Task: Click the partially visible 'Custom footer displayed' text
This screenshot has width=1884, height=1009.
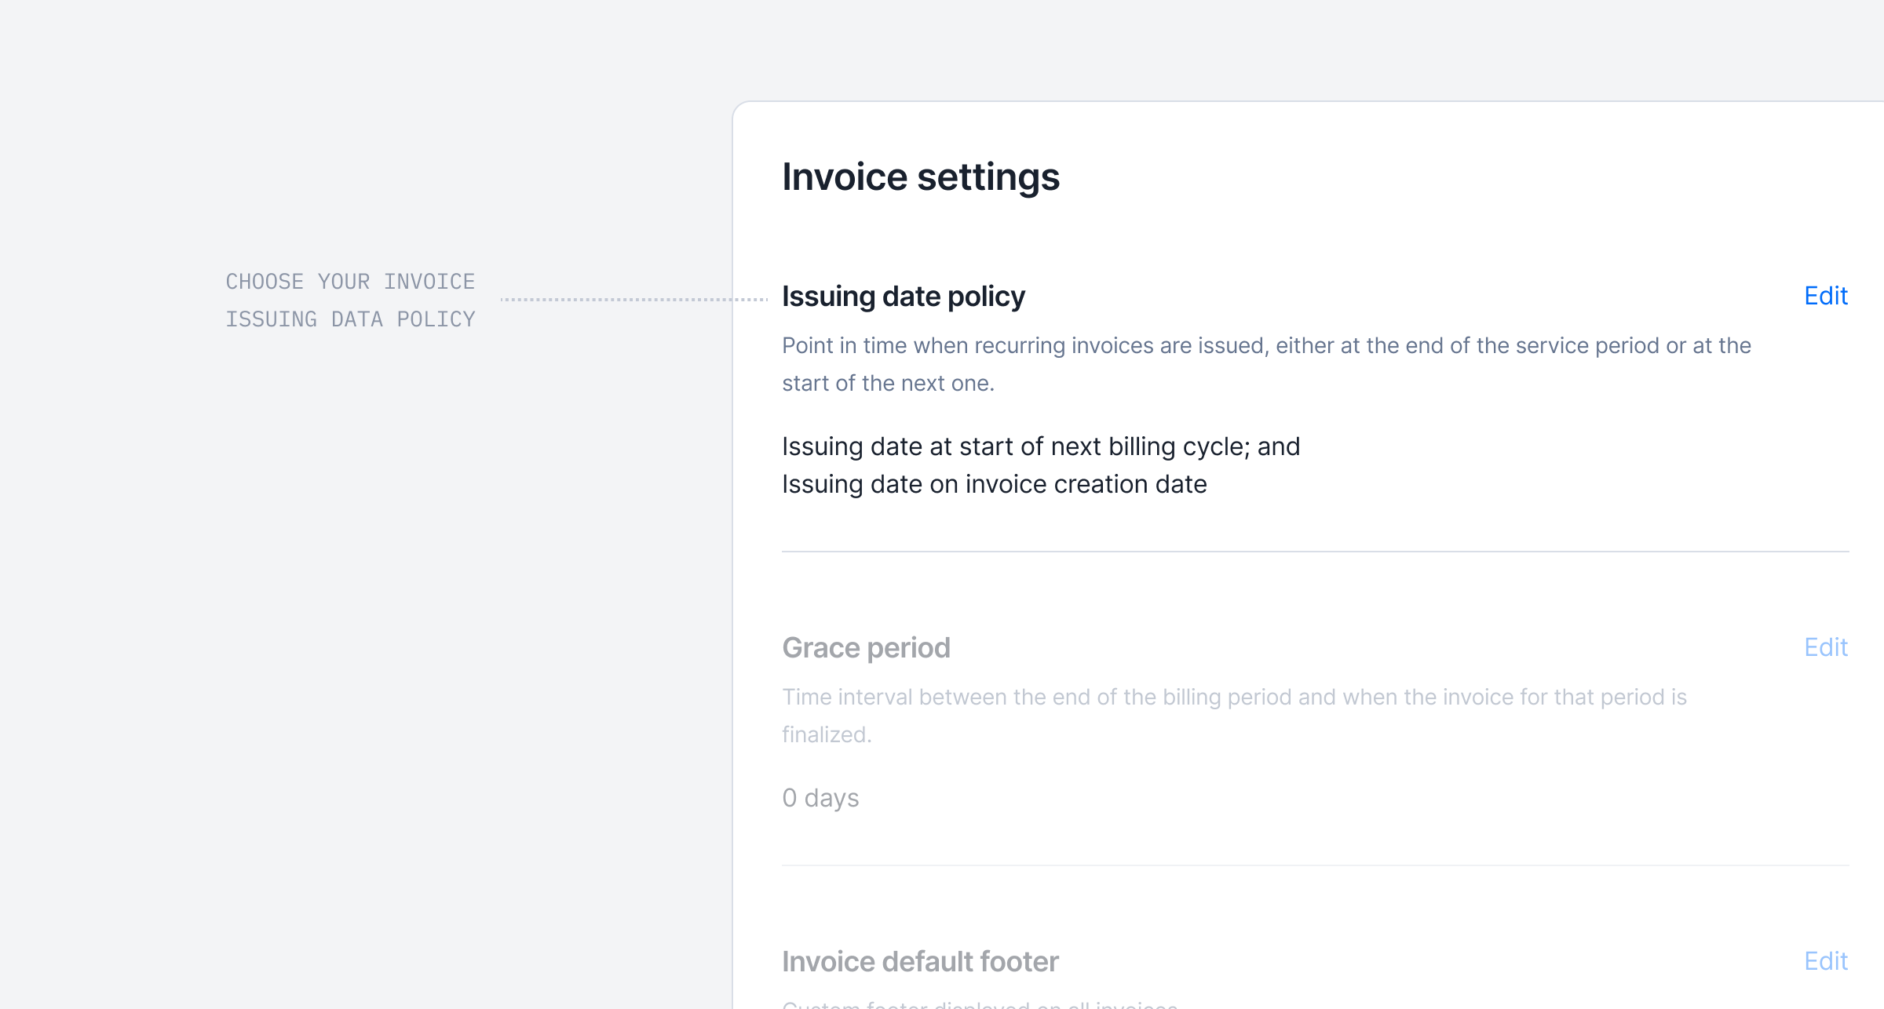Action: click(980, 1004)
